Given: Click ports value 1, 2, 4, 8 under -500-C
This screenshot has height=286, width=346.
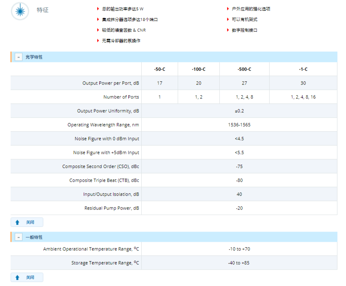Looking at the screenshot, I should [x=244, y=97].
